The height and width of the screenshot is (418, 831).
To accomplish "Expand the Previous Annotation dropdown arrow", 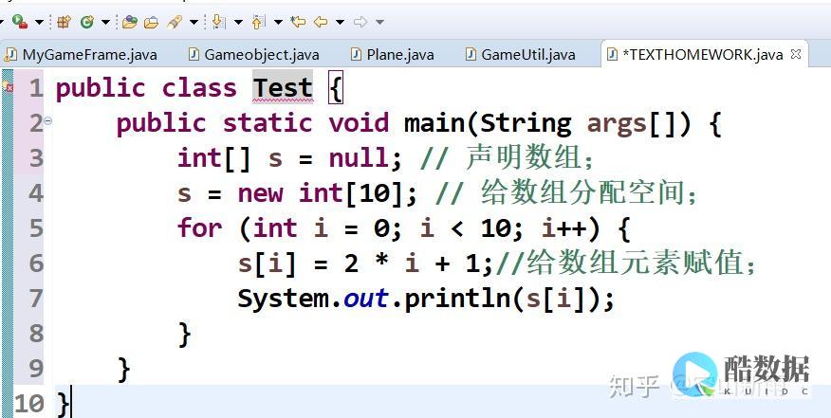I will click(x=278, y=22).
